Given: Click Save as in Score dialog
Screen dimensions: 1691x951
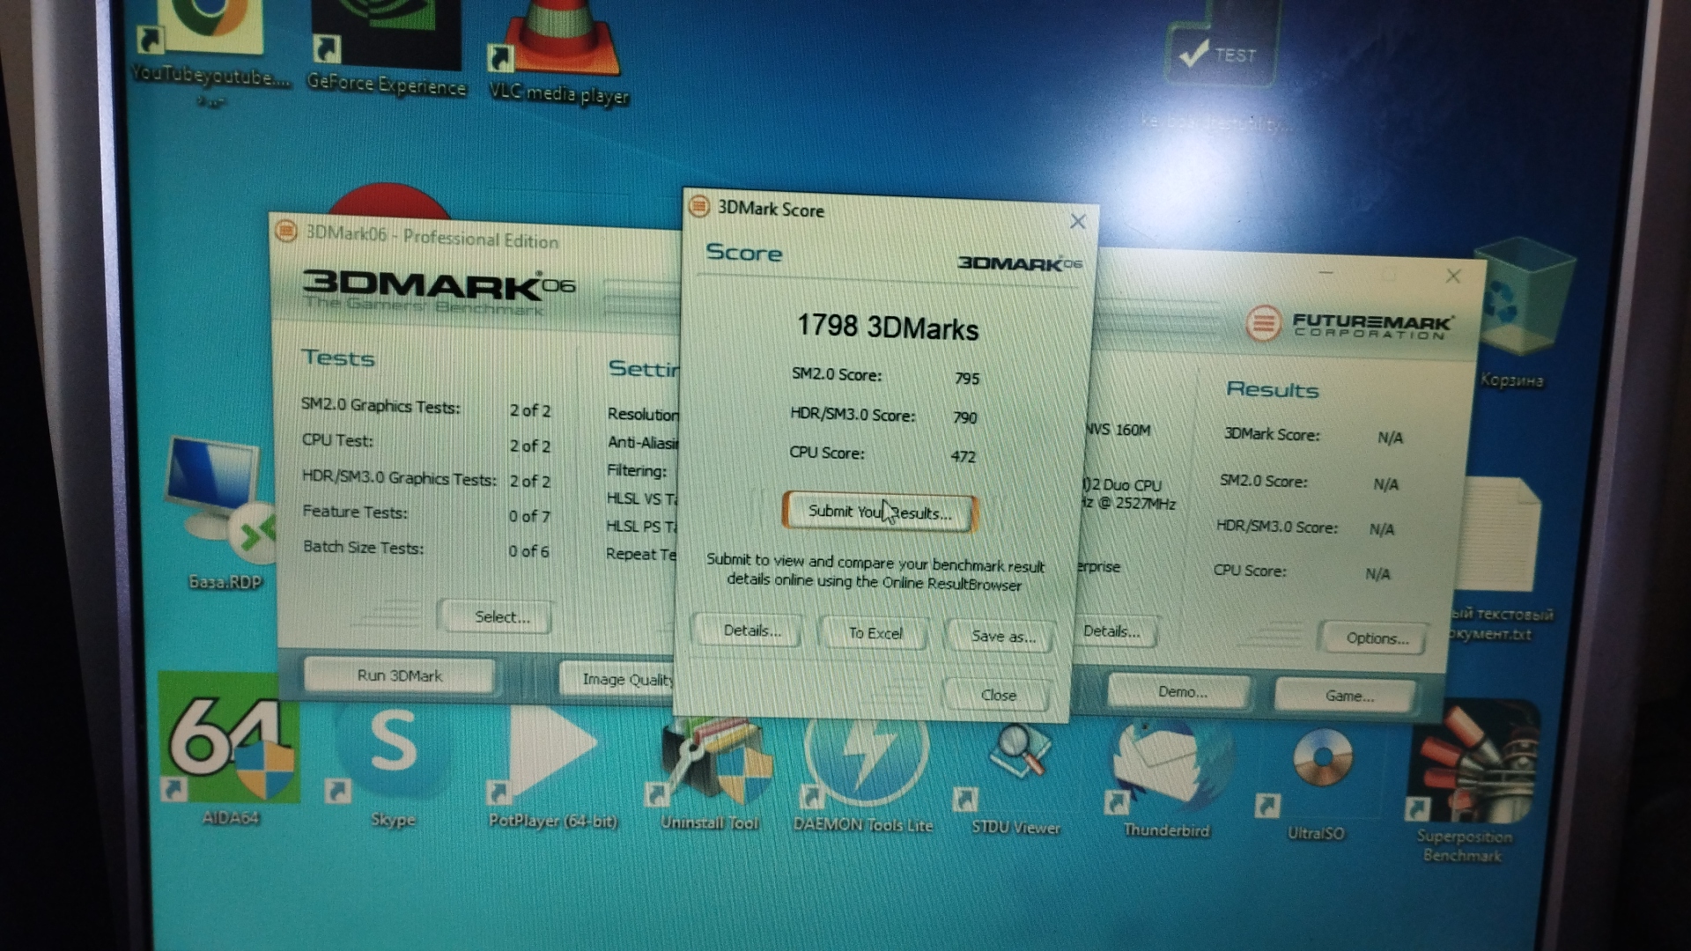Looking at the screenshot, I should [1002, 636].
